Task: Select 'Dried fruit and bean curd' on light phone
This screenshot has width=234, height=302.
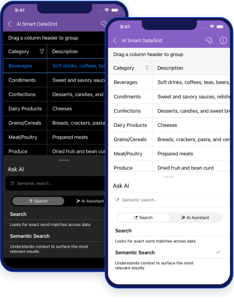Action: 191,167
